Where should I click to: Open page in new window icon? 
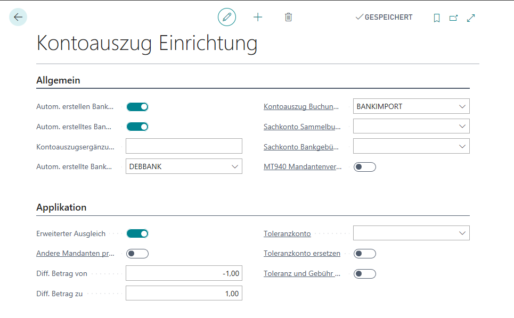[453, 18]
